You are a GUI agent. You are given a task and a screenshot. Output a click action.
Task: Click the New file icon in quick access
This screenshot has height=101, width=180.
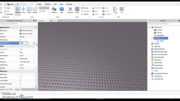point(5,4)
